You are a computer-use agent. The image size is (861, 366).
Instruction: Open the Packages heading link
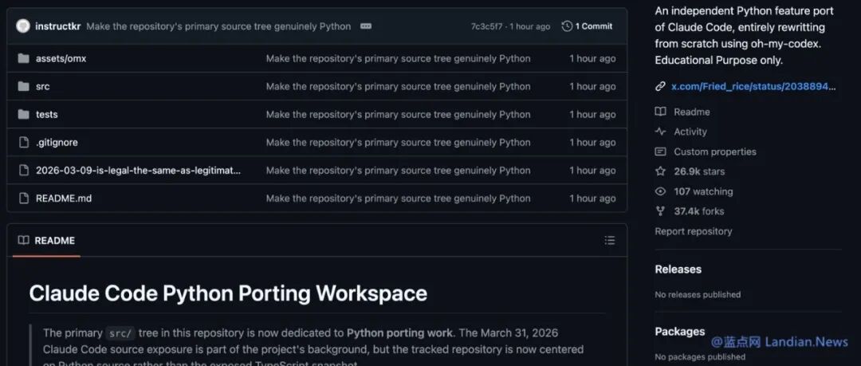pos(680,332)
